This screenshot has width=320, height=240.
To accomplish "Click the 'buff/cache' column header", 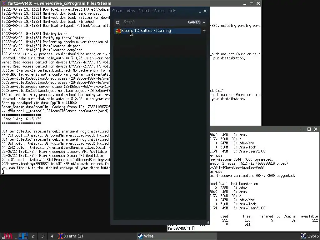I will 286,216.
